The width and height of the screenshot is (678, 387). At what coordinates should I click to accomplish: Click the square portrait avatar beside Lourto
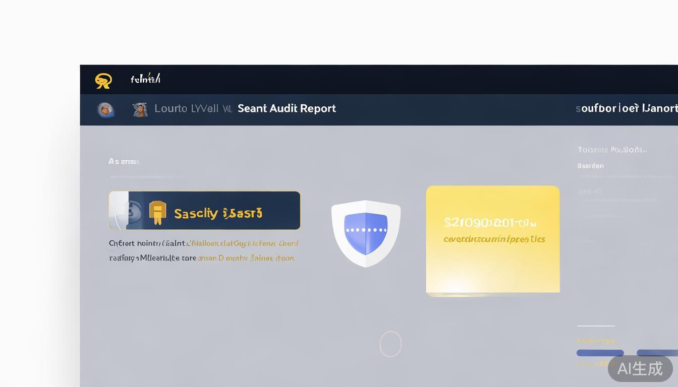(x=140, y=109)
